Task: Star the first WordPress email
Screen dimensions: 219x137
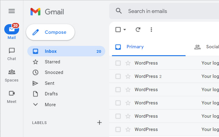Action: [x=128, y=63]
